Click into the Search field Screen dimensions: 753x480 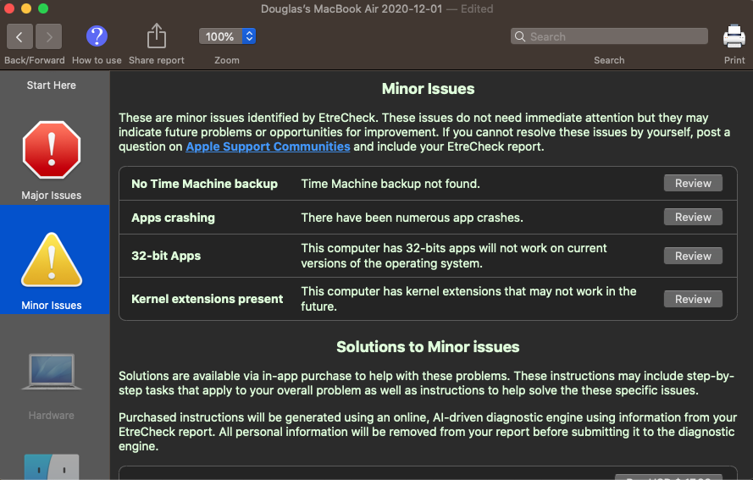[609, 36]
